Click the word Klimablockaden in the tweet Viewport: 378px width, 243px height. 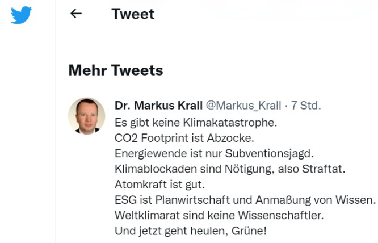click(151, 168)
